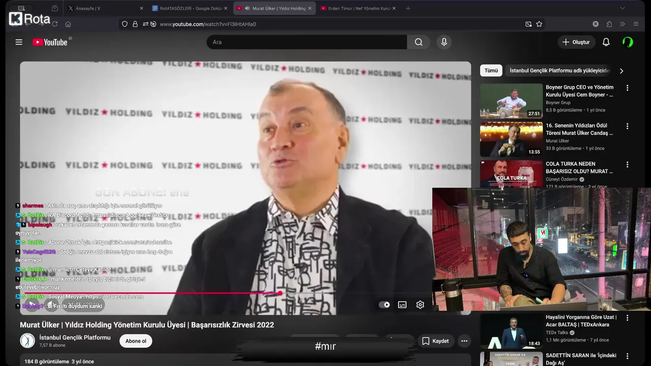Run the YouTube search magnifier button
This screenshot has height=366, width=651.
(x=419, y=42)
